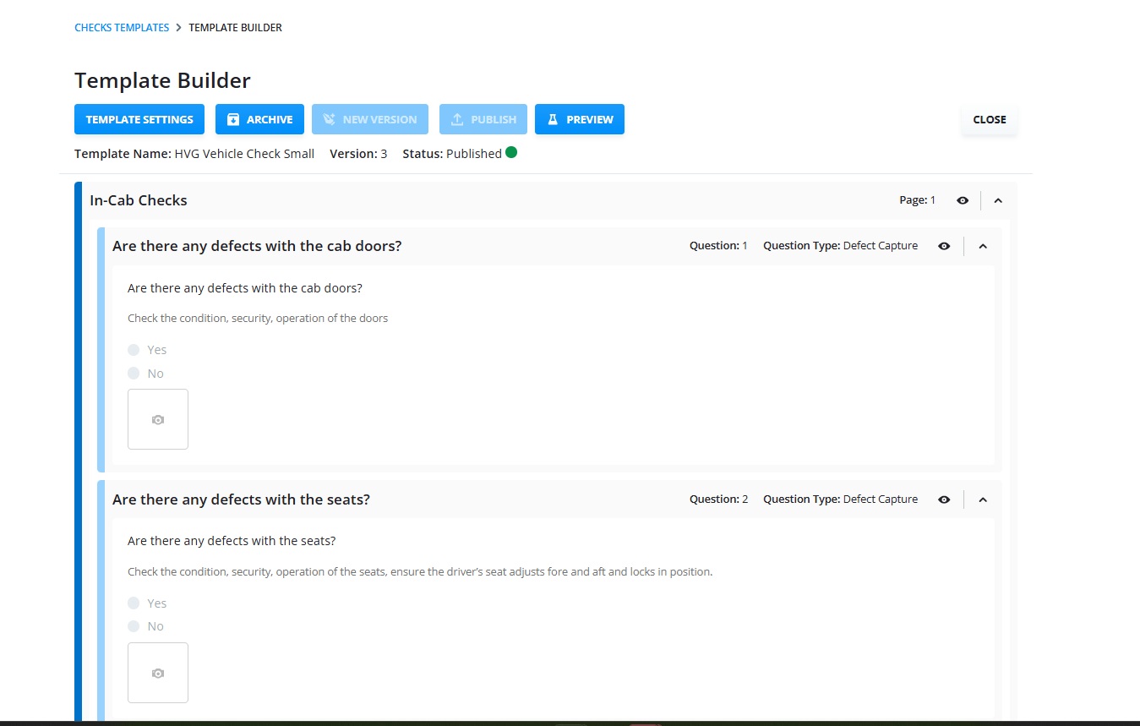
Task: Open the Checks Templates breadcrumb link
Action: click(x=122, y=28)
